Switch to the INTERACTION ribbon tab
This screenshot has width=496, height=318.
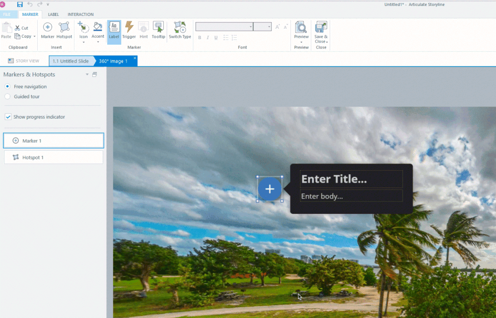point(80,14)
